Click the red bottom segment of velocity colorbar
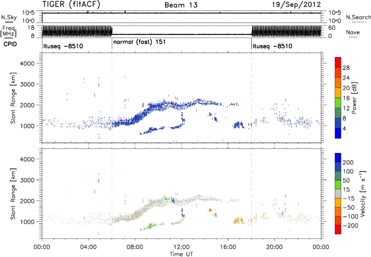This screenshot has height=257, width=371. coord(338,230)
